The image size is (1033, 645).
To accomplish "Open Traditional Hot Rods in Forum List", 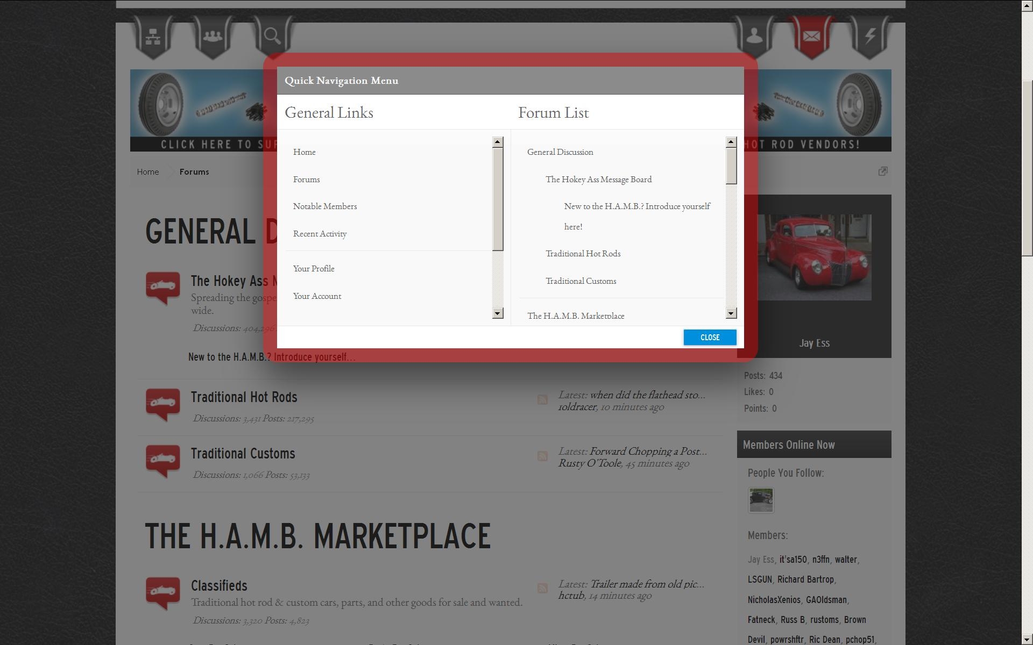I will [x=583, y=254].
